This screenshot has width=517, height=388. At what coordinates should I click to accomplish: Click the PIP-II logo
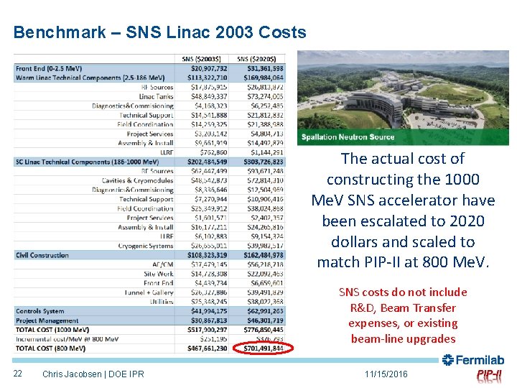point(489,376)
